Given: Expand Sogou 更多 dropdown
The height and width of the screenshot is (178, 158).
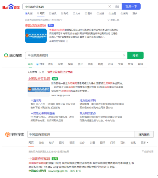Looking at the screenshot, I should (145, 143).
